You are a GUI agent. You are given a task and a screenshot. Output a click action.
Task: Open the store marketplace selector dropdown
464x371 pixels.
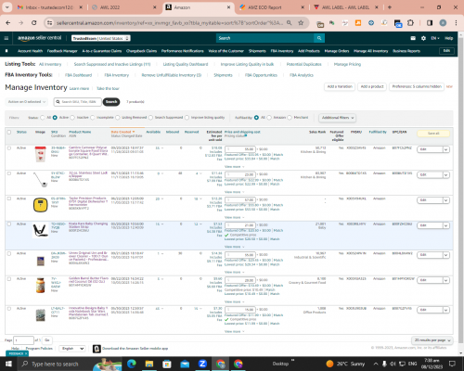[101, 38]
